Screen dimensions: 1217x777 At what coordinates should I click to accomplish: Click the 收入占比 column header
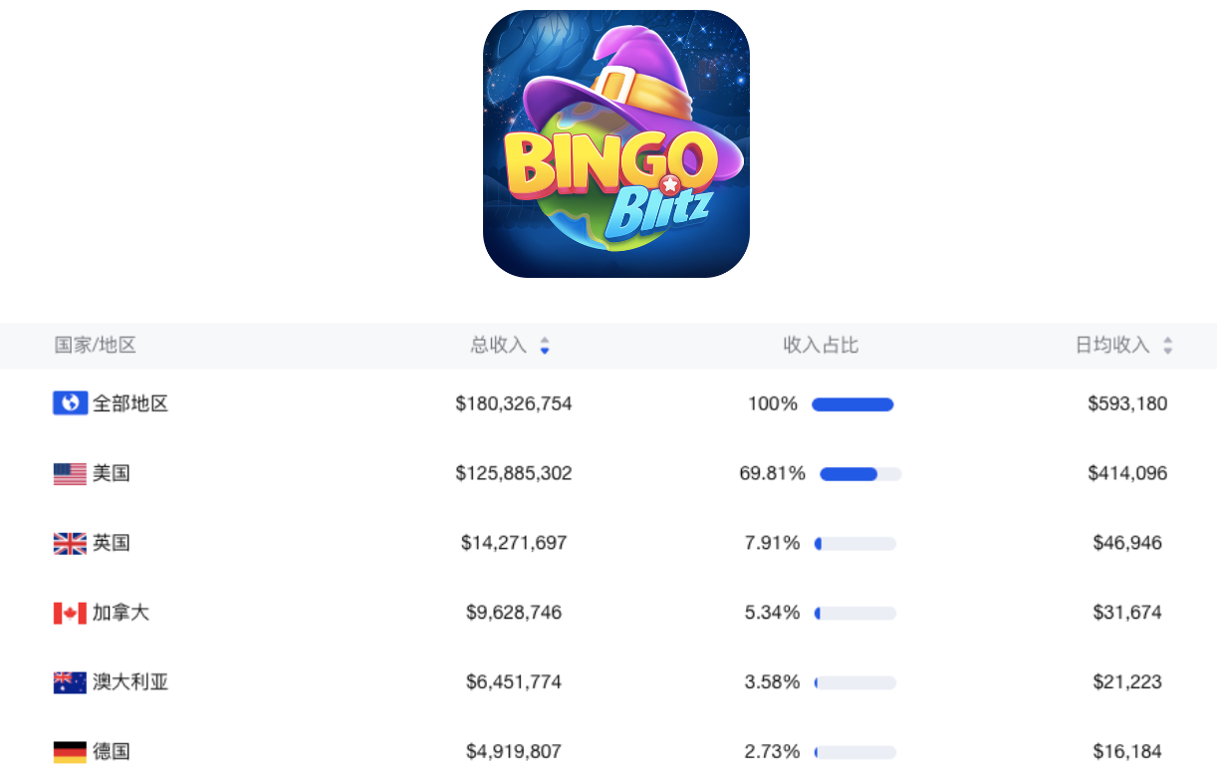click(821, 346)
